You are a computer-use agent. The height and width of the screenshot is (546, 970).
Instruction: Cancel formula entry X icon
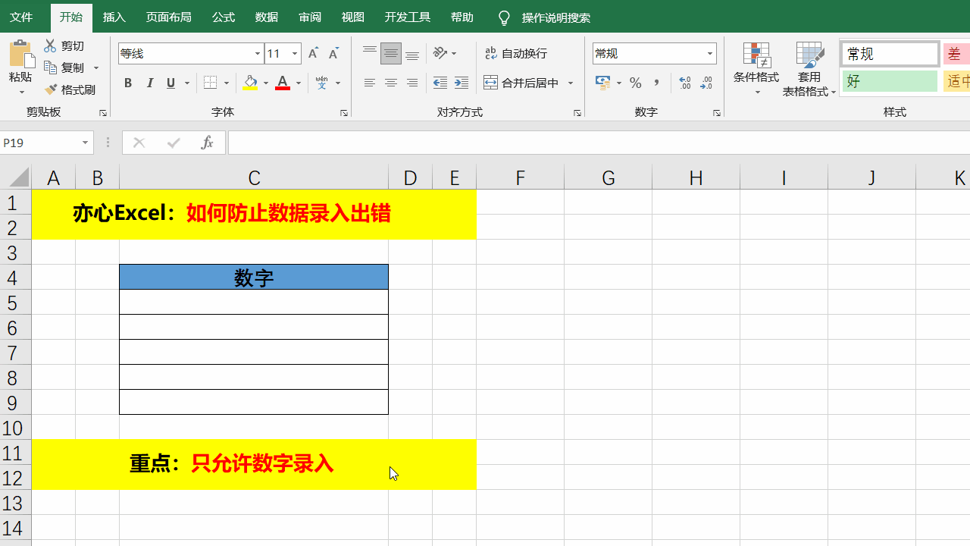(x=139, y=143)
